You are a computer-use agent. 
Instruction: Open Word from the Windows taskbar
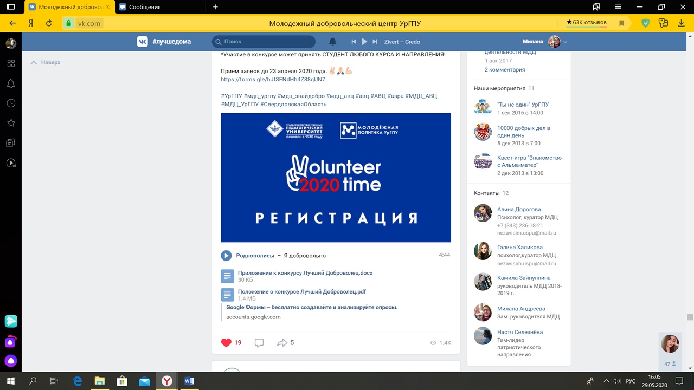point(189,381)
